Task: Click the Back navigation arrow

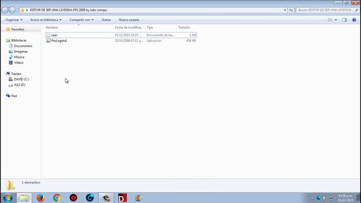Action: click(5, 10)
